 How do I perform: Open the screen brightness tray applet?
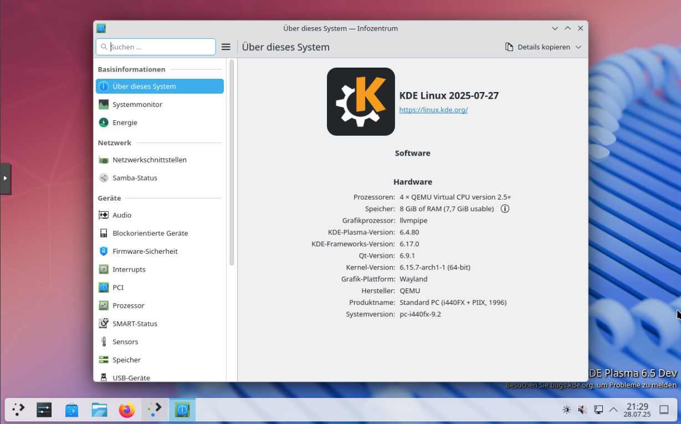(x=566, y=410)
